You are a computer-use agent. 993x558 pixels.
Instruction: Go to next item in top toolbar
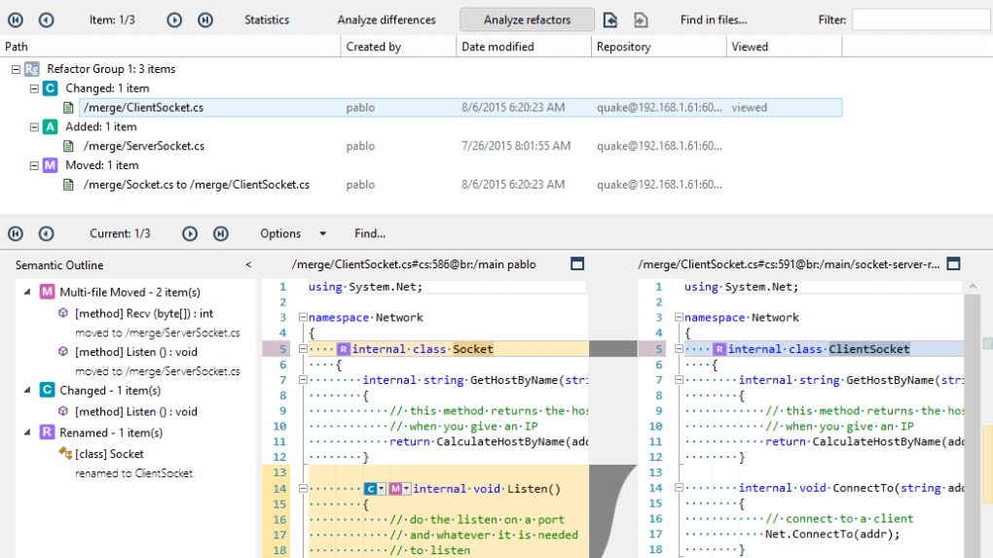pos(174,19)
